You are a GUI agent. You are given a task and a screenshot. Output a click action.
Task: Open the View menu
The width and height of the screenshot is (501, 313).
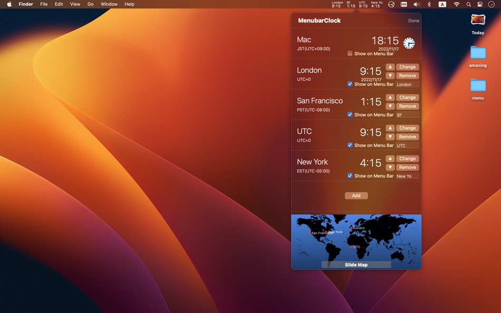(x=75, y=4)
